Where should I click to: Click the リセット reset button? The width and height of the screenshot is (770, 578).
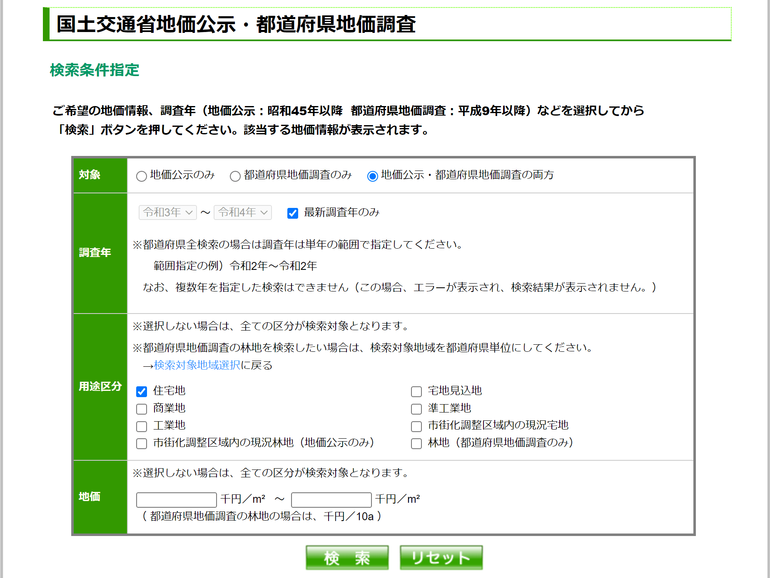441,558
